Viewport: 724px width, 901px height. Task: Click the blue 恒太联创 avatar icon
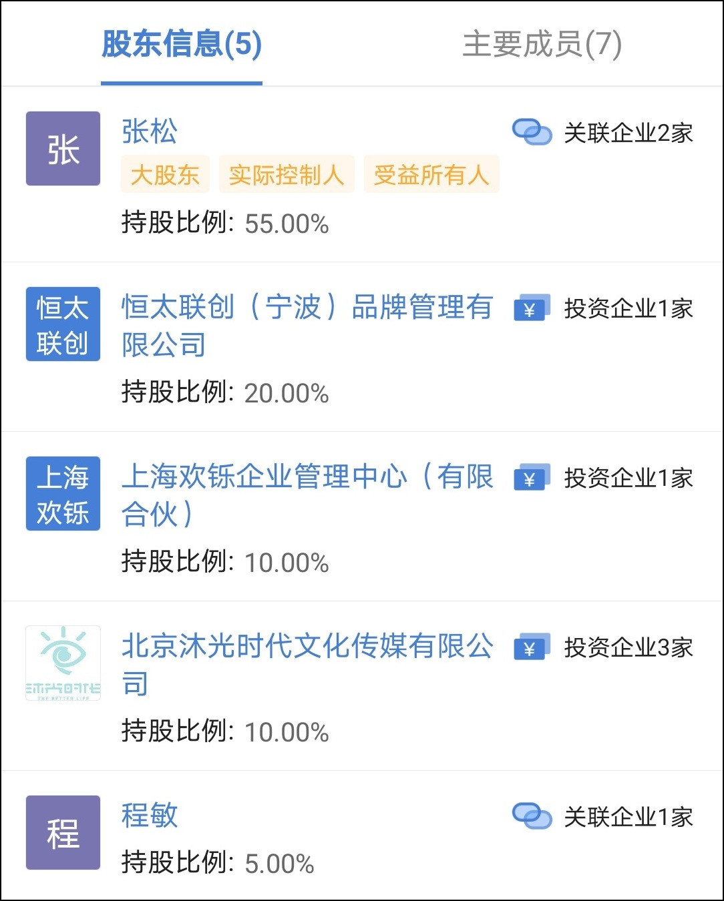[x=63, y=324]
